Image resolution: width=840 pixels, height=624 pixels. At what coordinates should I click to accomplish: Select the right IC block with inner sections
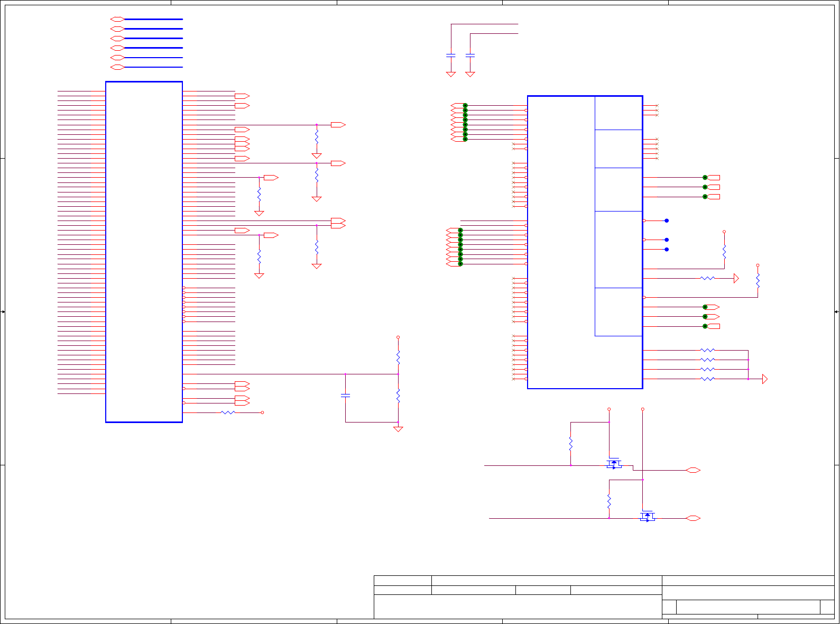[585, 242]
